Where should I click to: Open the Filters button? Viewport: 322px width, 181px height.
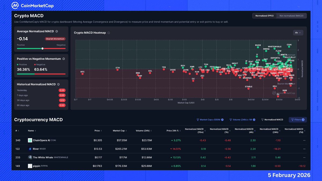[x=298, y=120]
